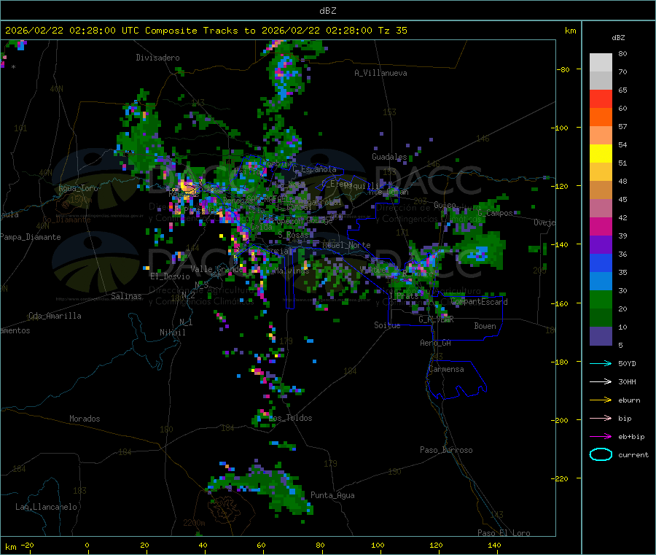Click the 'Soitue' map label
656x555 pixels.
(x=387, y=325)
